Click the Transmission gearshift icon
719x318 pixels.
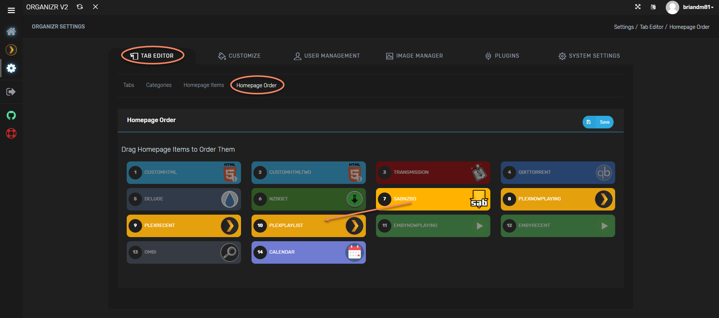[x=479, y=173]
